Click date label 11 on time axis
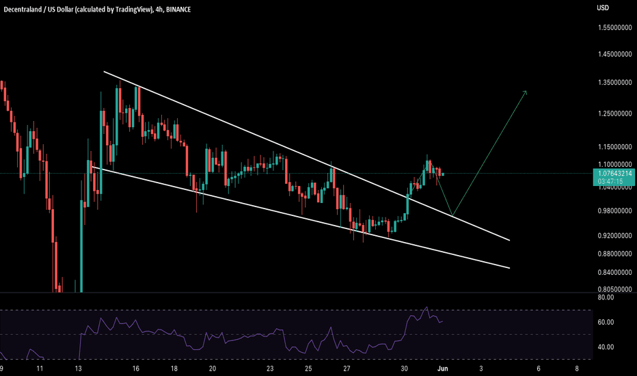Viewport: 637px width, 376px height. (40, 368)
